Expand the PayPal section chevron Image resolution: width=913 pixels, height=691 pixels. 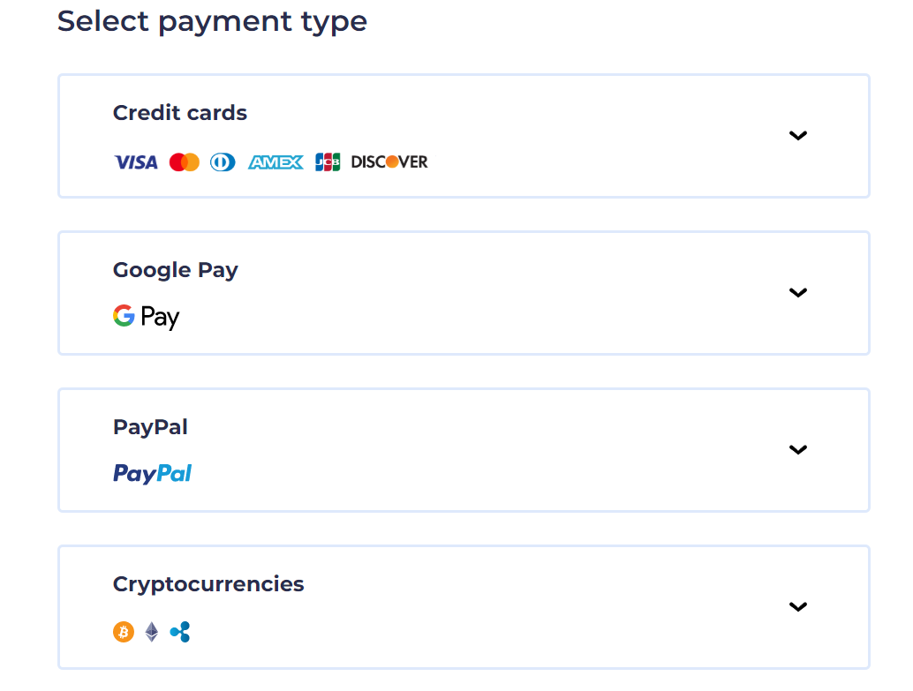coord(798,450)
